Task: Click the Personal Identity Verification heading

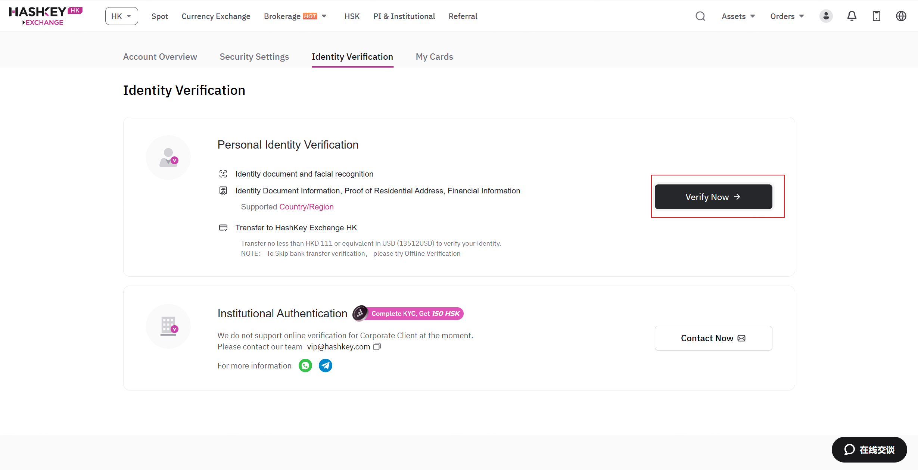Action: [288, 145]
